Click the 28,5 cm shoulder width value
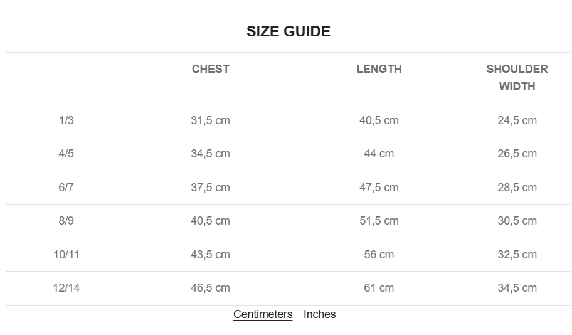 [x=517, y=188]
